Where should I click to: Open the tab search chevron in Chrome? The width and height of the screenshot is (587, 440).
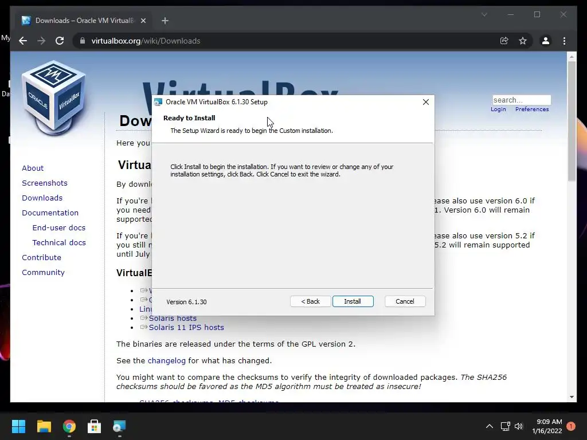[x=484, y=14]
